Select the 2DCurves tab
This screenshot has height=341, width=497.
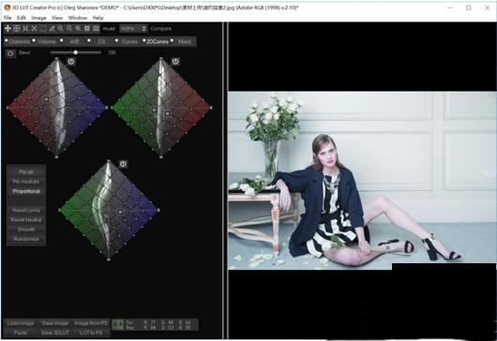click(x=157, y=41)
